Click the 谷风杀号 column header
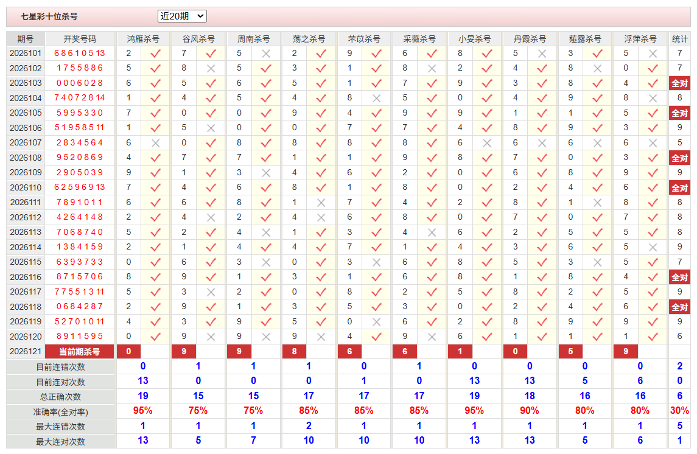 [198, 39]
